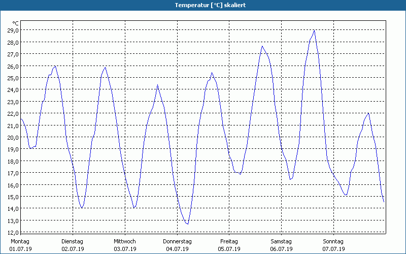Image resolution: width=406 pixels, height=254 pixels.
Task: Click the lowest curve trough below 13°C
Action: [x=187, y=224]
